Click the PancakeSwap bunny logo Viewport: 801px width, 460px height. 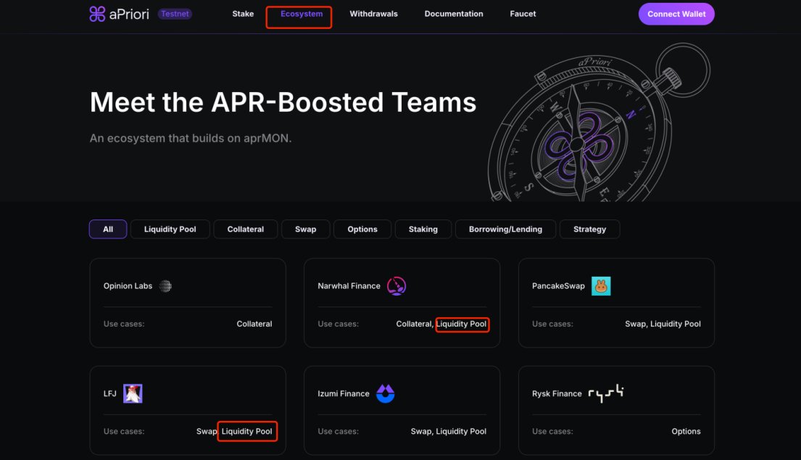coord(601,286)
